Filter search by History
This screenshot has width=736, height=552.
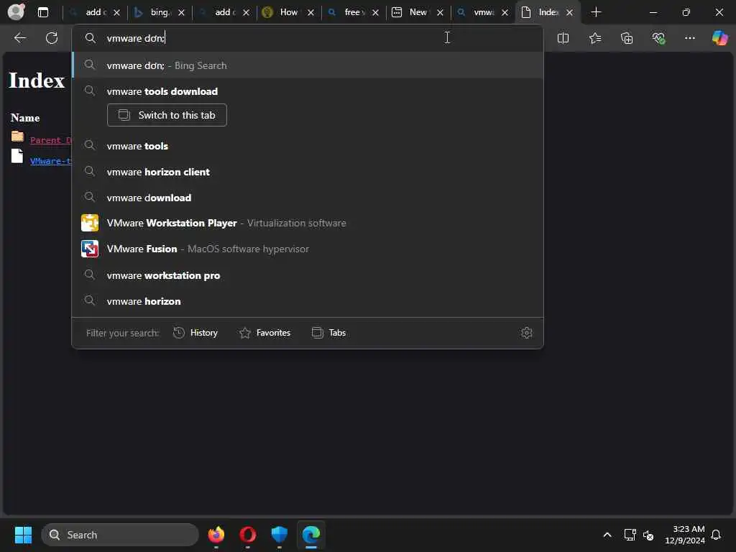[195, 333]
